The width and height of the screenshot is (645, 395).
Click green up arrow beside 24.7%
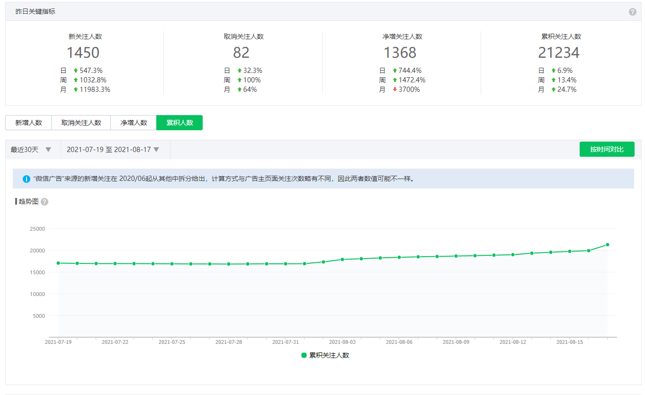554,90
